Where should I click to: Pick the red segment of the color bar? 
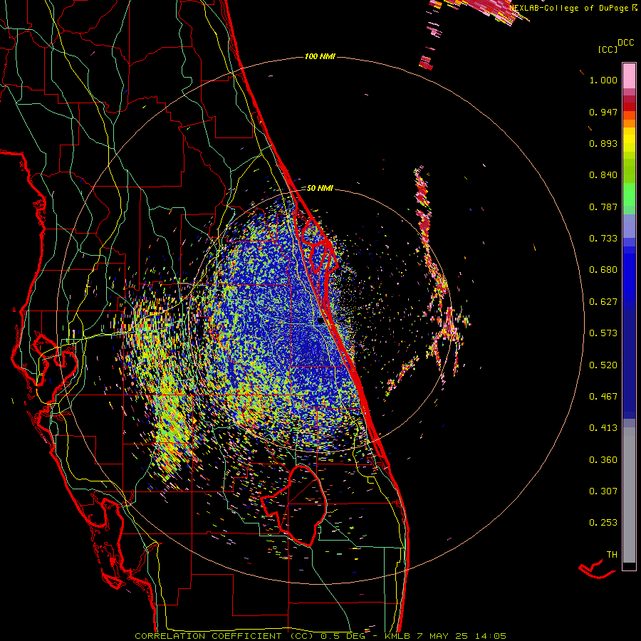tap(629, 106)
